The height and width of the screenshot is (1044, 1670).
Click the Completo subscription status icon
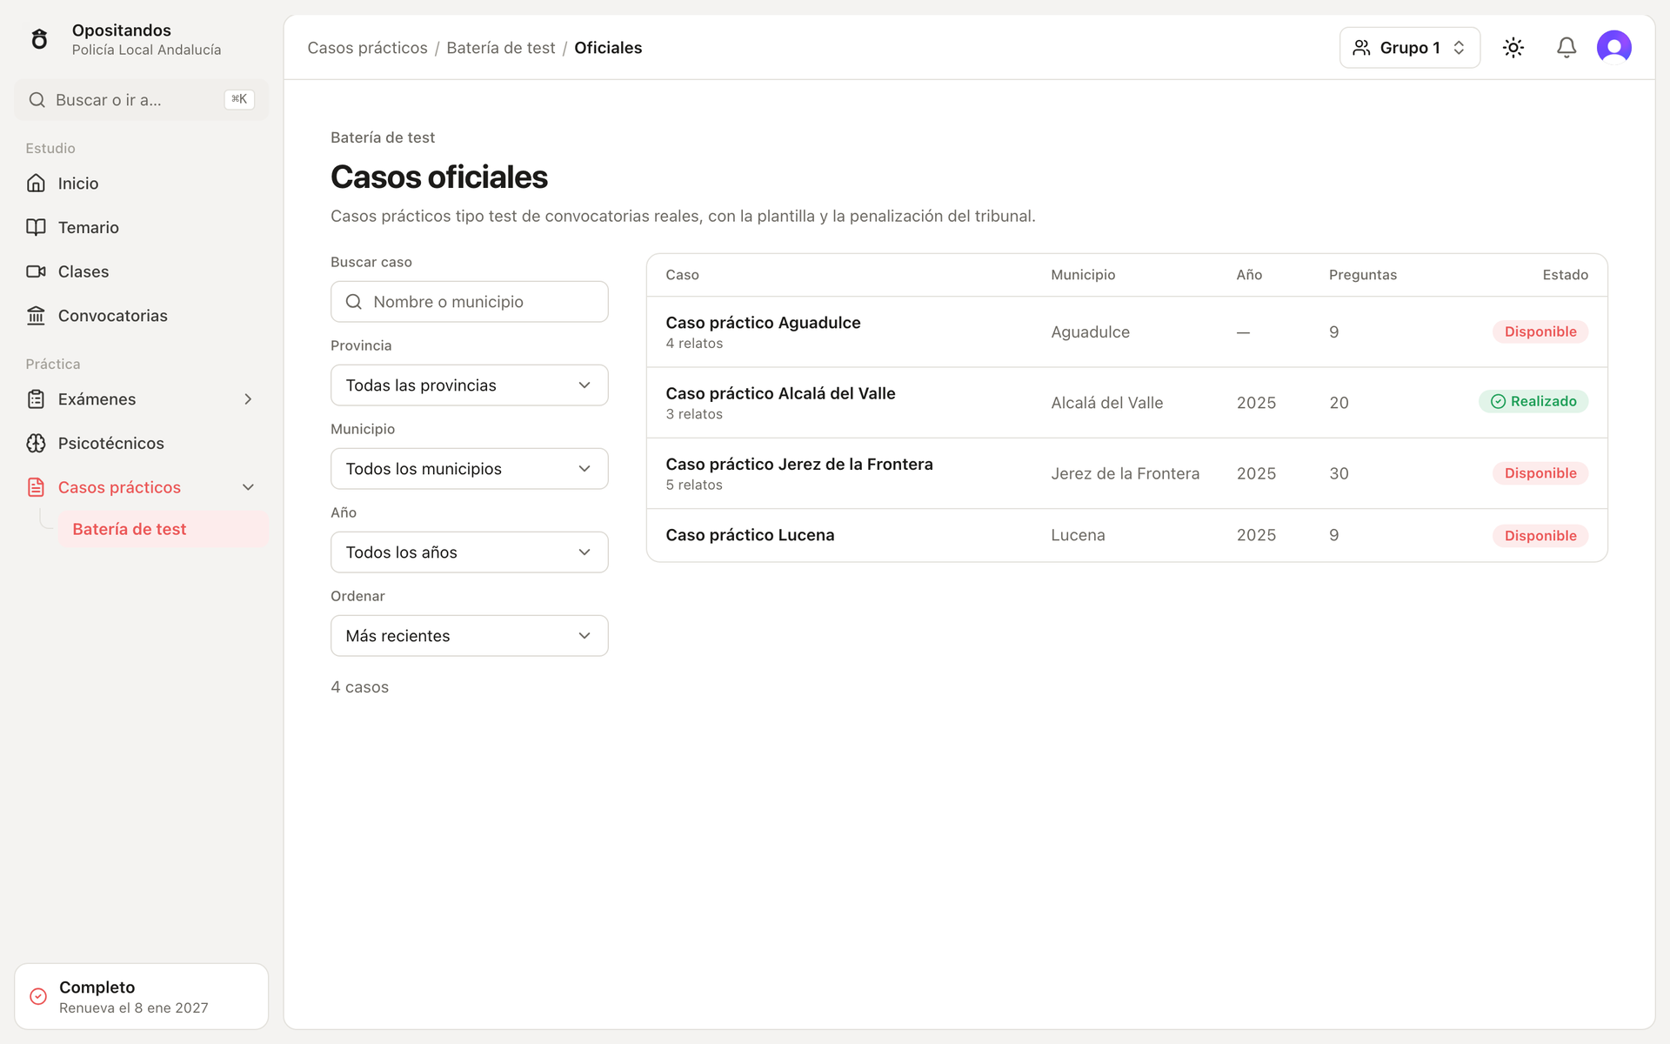38,997
